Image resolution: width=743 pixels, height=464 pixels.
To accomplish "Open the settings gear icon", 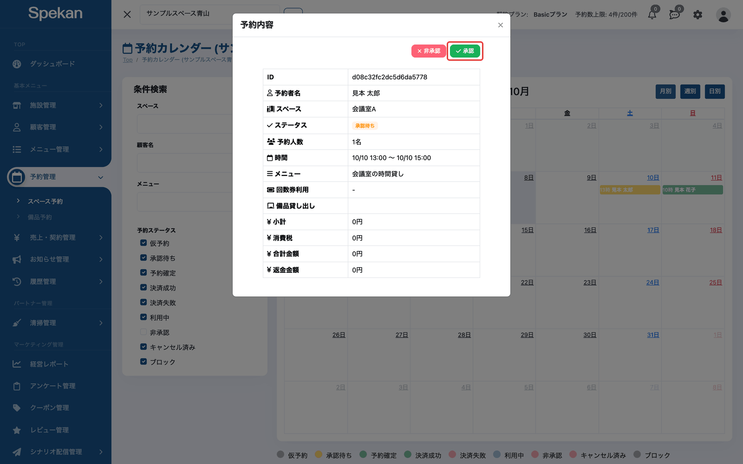I will pos(697,15).
